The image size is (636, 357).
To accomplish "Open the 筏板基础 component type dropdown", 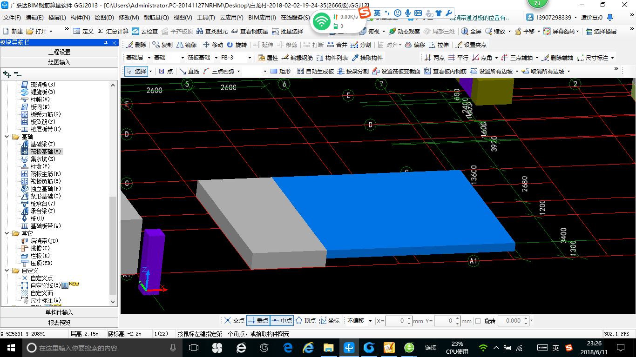I will click(216, 58).
